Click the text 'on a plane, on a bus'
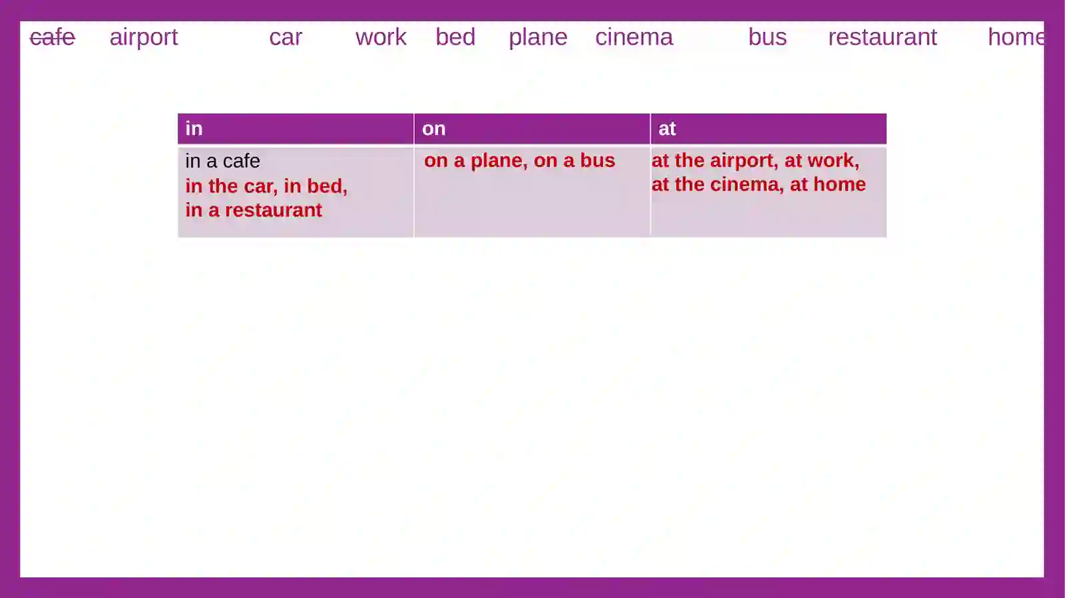 pos(519,161)
